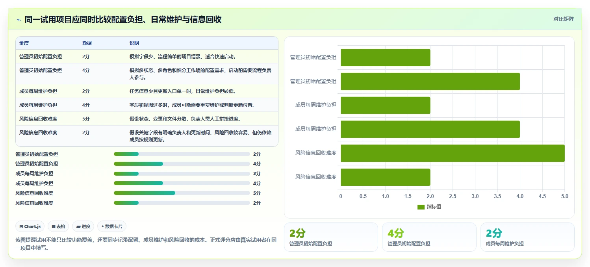Click 4分 cell in the 字段和视图过多时 row
590x267 pixels.
tap(86, 105)
